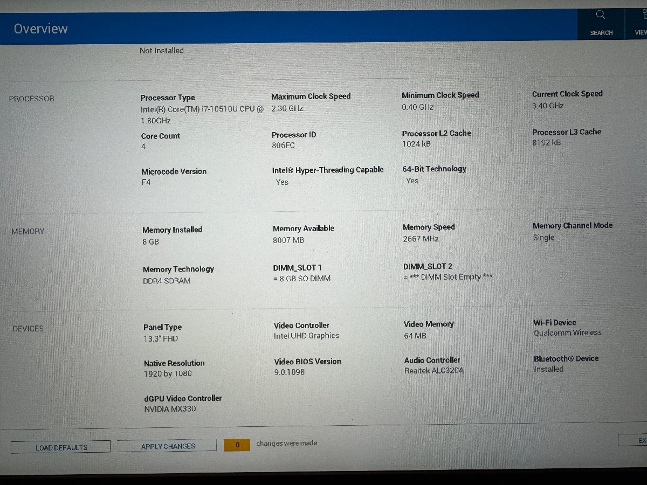
Task: Select the PROCESSOR section label
Action: click(31, 99)
